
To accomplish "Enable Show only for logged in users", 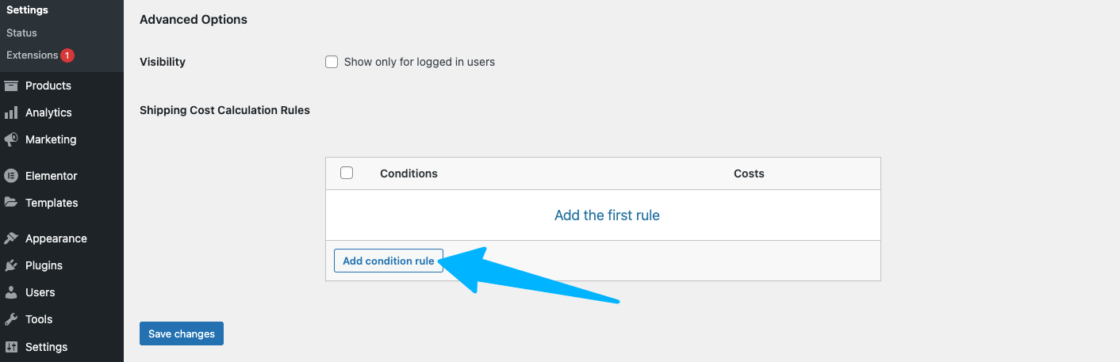I will (x=332, y=62).
